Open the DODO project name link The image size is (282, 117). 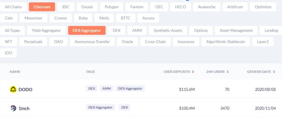click(x=25, y=89)
